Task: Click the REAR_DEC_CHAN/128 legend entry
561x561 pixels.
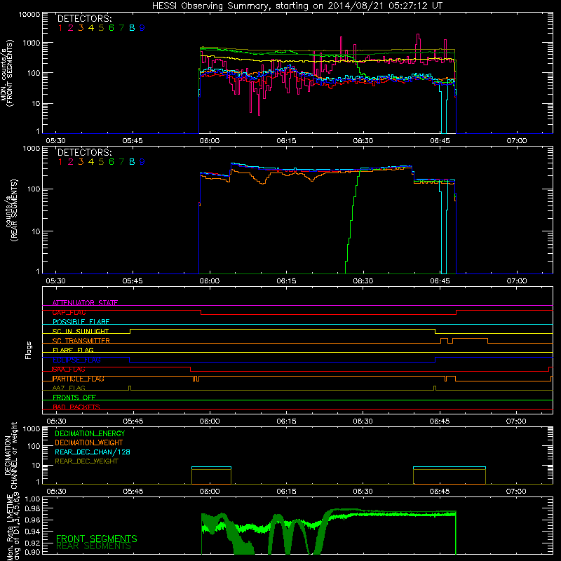Action: pyautogui.click(x=93, y=452)
